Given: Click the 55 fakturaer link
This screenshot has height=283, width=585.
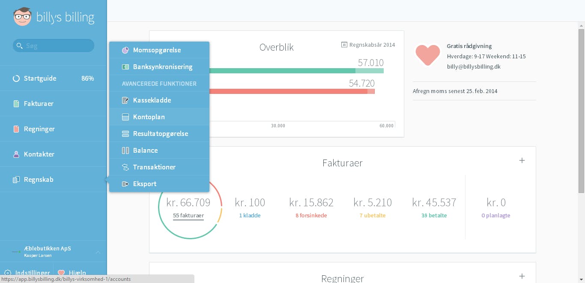Looking at the screenshot, I should (x=188, y=216).
